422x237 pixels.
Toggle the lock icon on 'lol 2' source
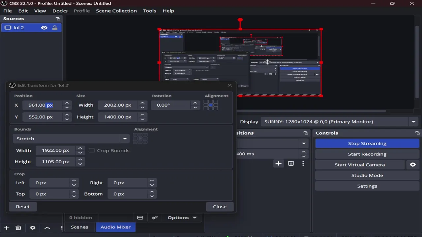(x=55, y=28)
